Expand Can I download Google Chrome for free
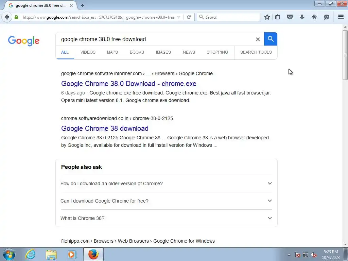 pyautogui.click(x=166, y=201)
